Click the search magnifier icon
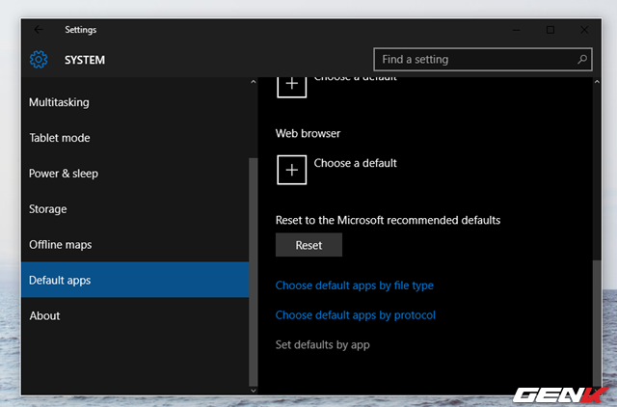Image resolution: width=617 pixels, height=407 pixels. click(582, 60)
